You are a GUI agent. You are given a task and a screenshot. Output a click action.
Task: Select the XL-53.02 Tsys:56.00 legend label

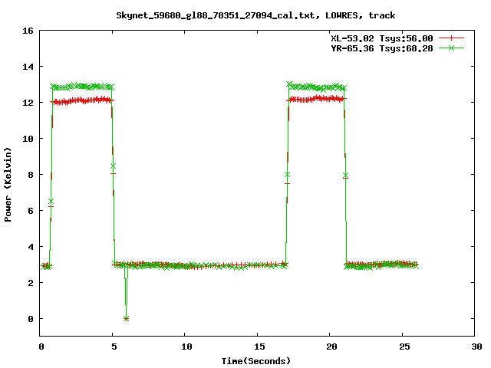coord(382,38)
